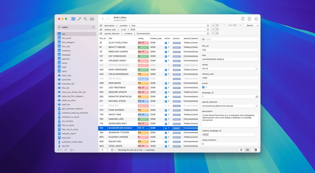Viewport: 315px width, 173px height.
Task: Select the film_actor table in sidebar
Action: [66, 38]
